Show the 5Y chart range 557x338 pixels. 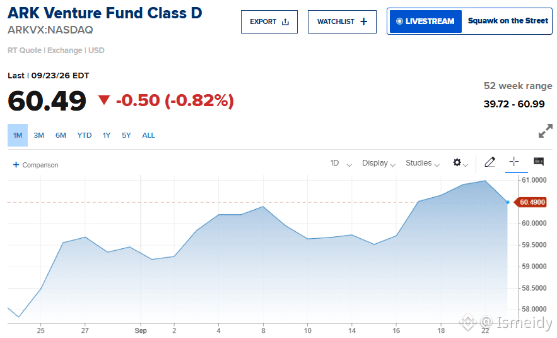[126, 135]
